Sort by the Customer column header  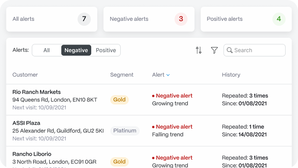point(25,75)
